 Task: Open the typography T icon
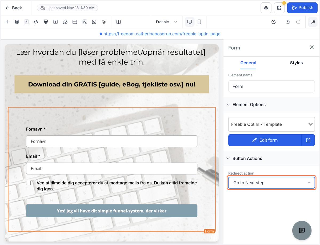tap(55, 22)
